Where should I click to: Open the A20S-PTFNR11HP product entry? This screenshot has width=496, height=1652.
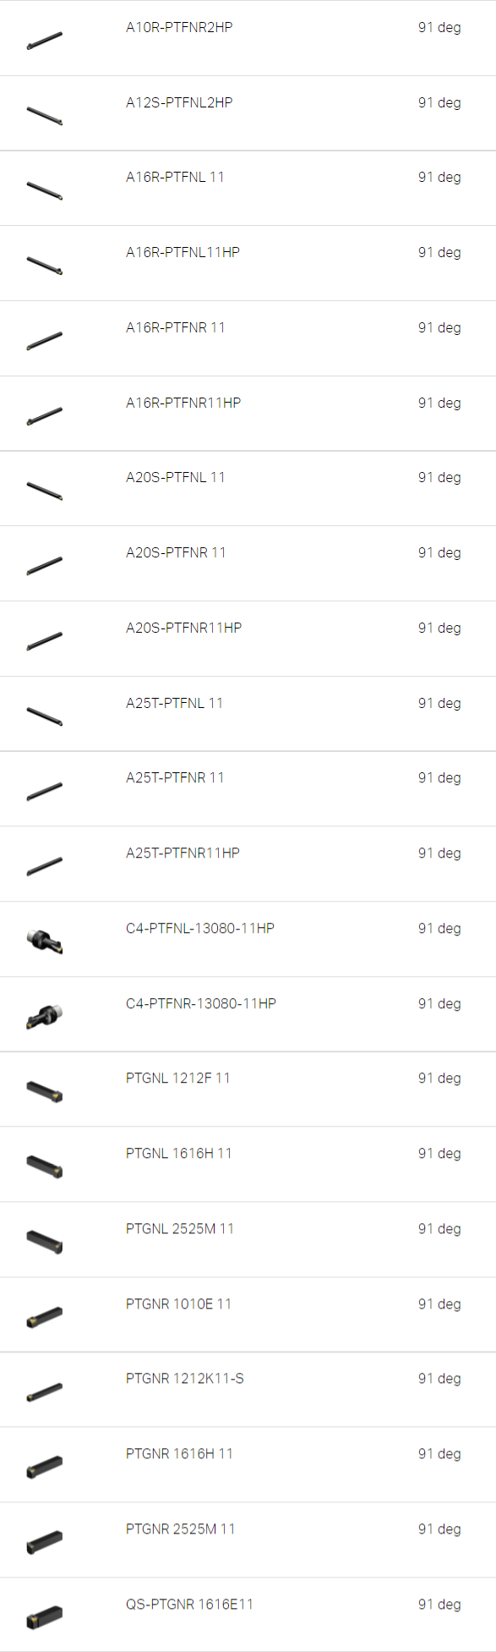point(184,628)
